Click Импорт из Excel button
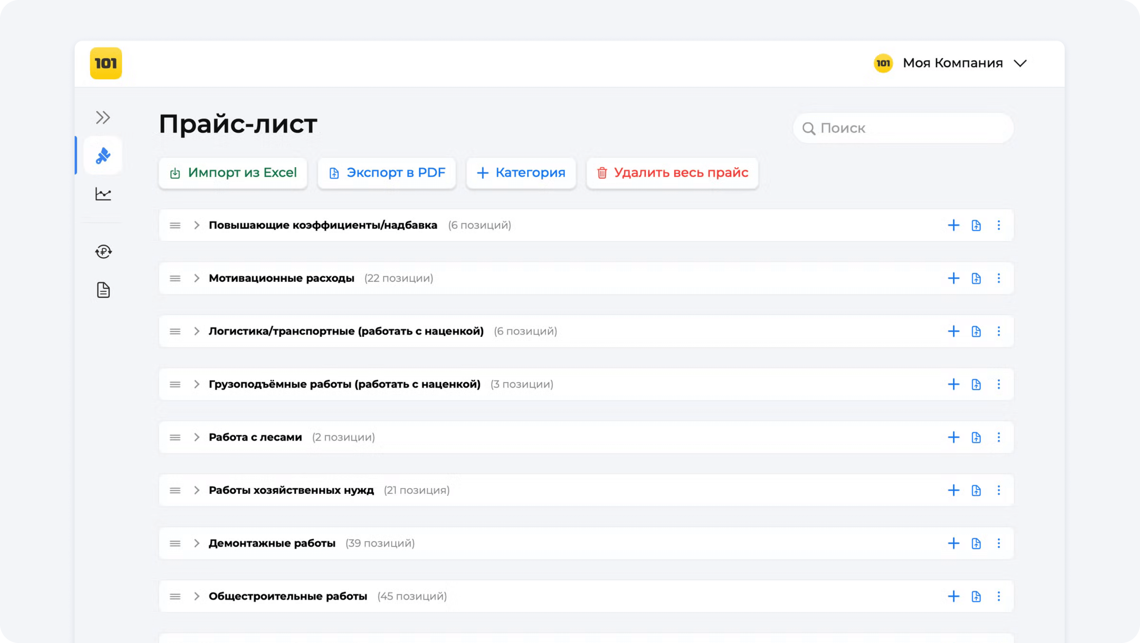1140x643 pixels. click(233, 173)
